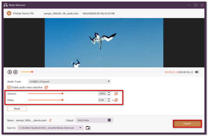Click the current time 00:00:03.10

coord(172,72)
